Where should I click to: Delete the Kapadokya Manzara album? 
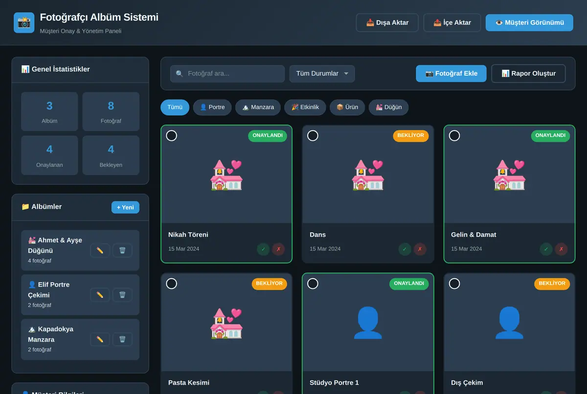(x=122, y=339)
